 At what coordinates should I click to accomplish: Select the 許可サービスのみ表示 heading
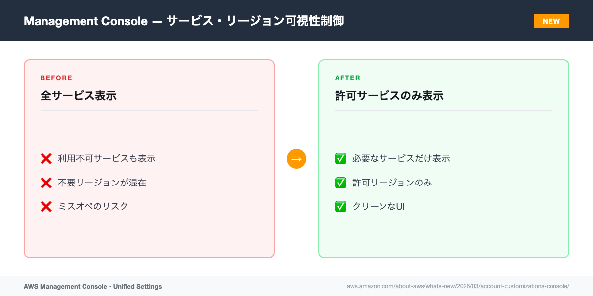point(389,96)
